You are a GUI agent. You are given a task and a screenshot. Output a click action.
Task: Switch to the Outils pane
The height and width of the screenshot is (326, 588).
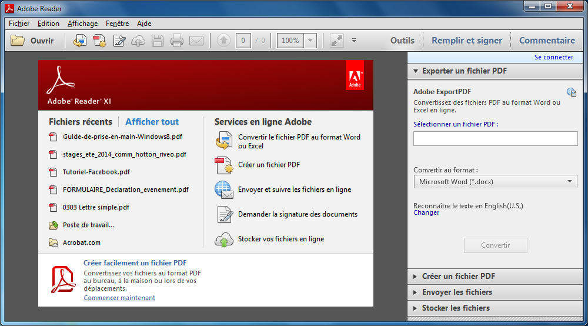402,41
